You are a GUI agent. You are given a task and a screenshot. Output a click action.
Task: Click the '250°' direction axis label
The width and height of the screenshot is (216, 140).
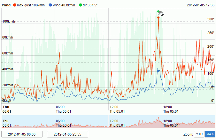pyautogui.click(x=211, y=33)
